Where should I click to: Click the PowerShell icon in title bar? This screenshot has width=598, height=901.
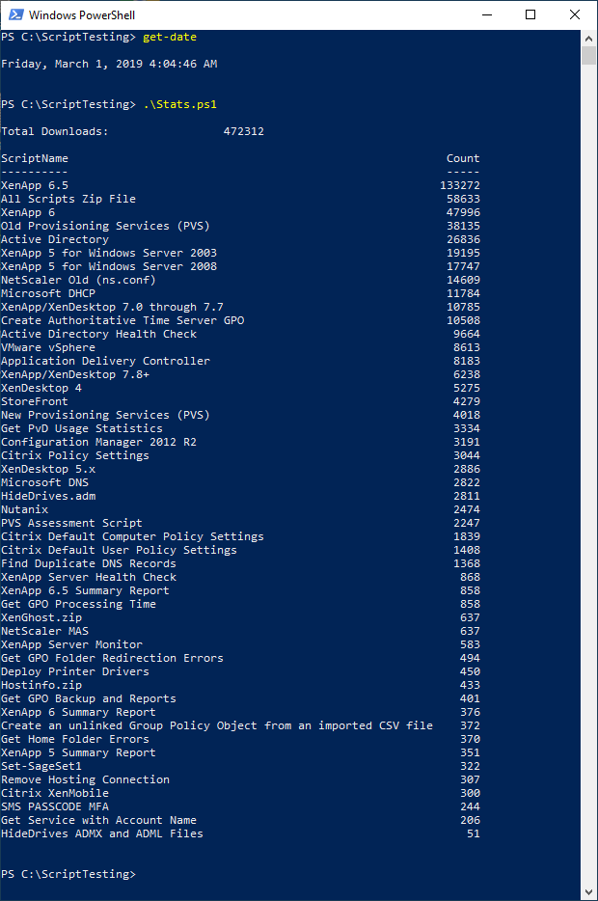click(14, 14)
